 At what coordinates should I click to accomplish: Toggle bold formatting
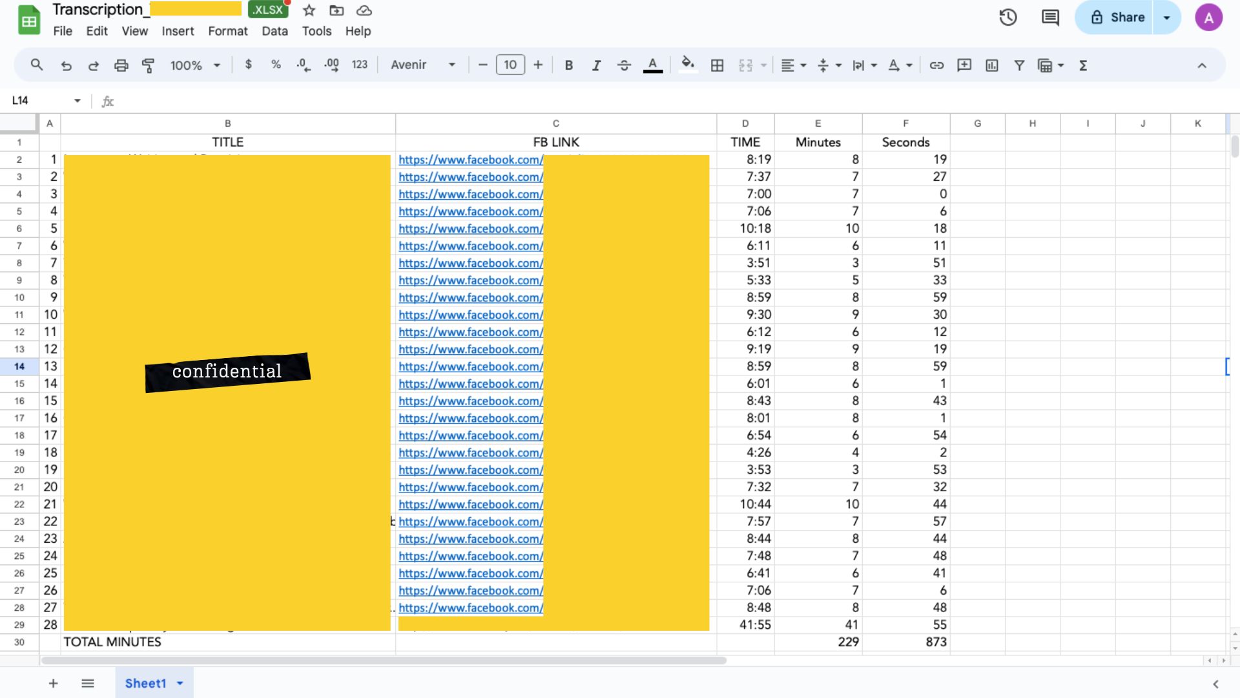[x=569, y=65]
